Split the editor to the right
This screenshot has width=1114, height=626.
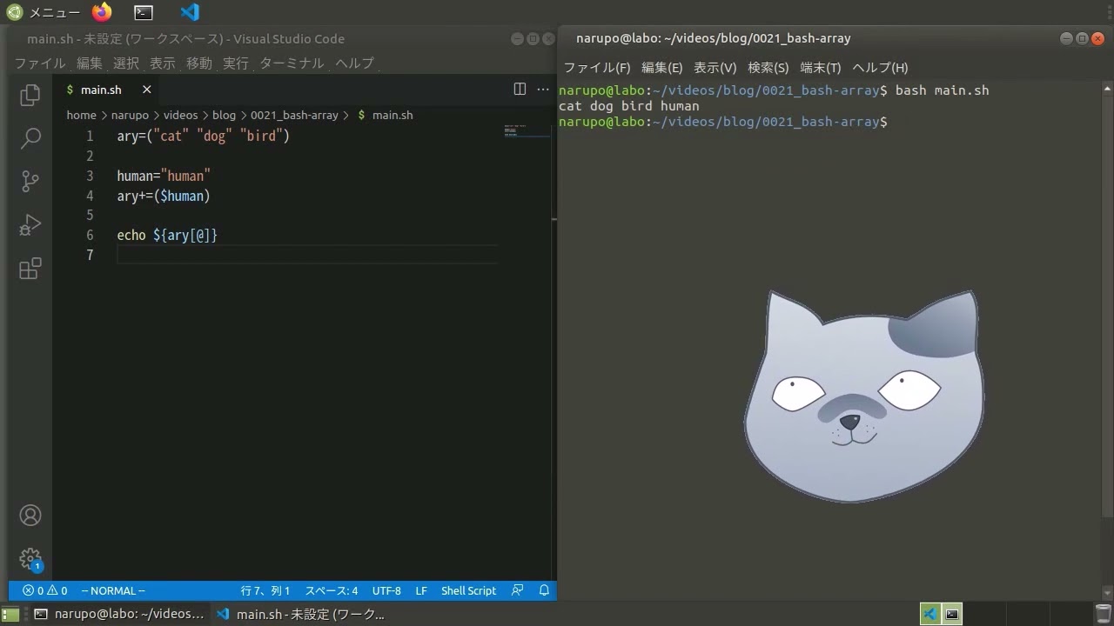click(x=520, y=90)
